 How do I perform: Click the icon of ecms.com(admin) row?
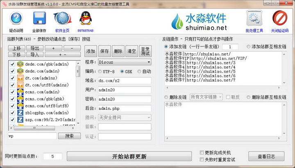tap(20, 92)
